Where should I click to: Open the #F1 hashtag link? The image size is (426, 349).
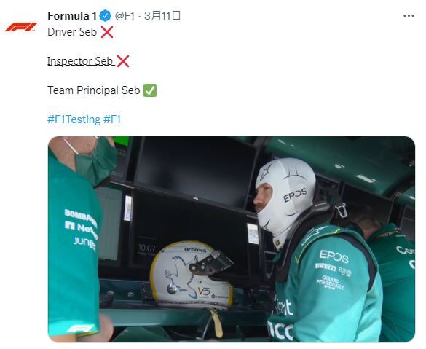[112, 119]
